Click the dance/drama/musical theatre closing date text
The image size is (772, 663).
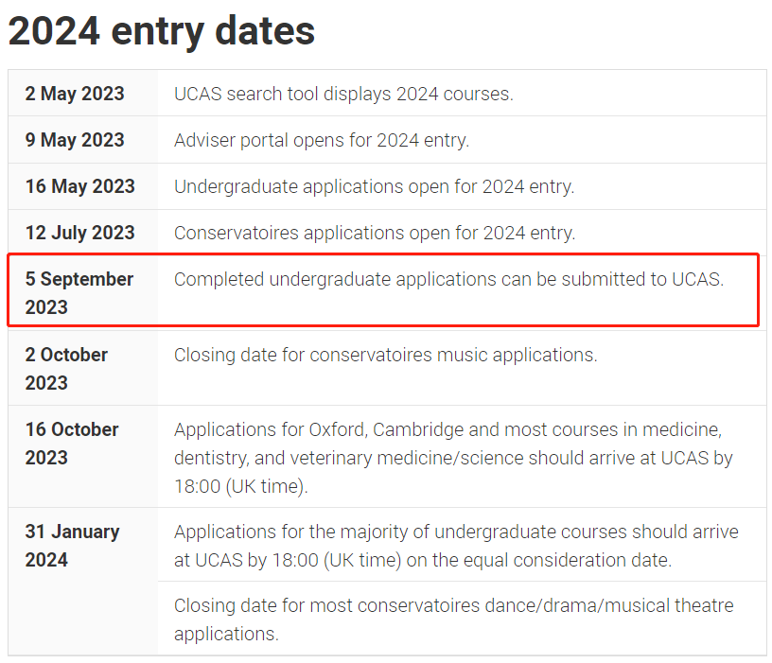(x=454, y=619)
